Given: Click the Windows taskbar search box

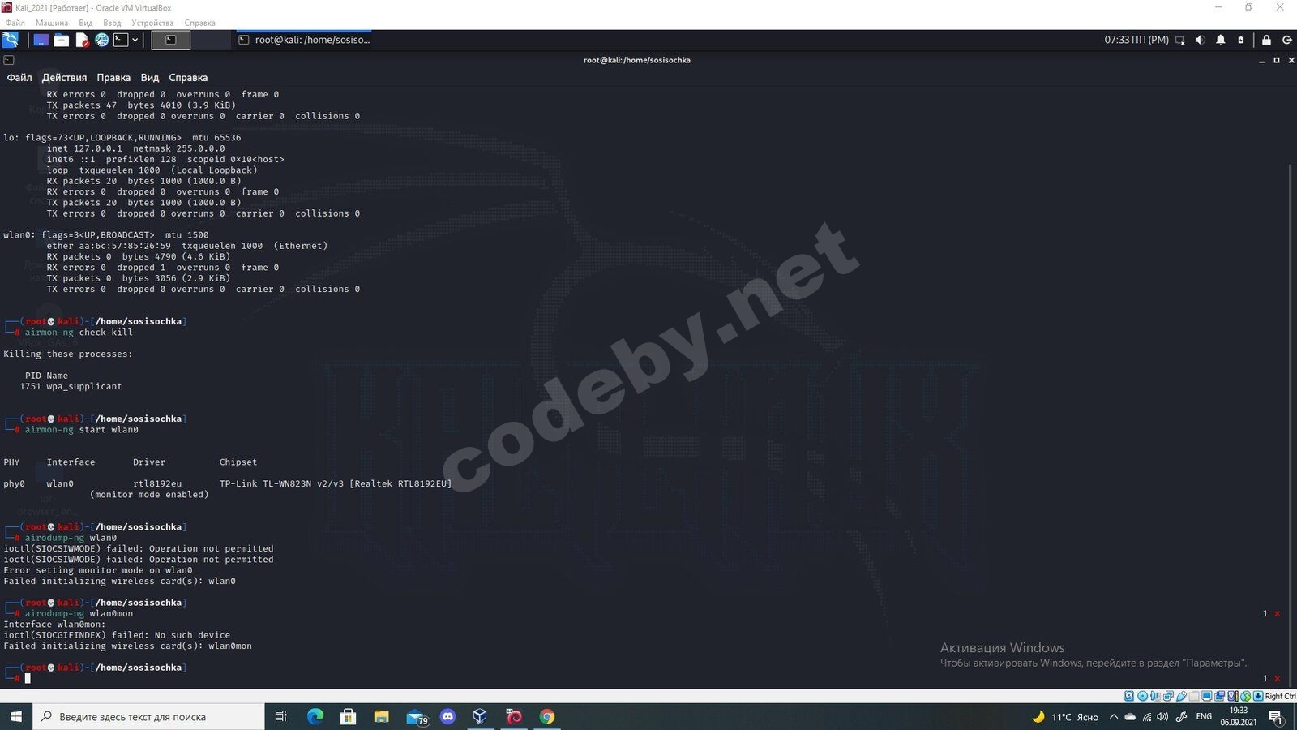Looking at the screenshot, I should (x=149, y=717).
